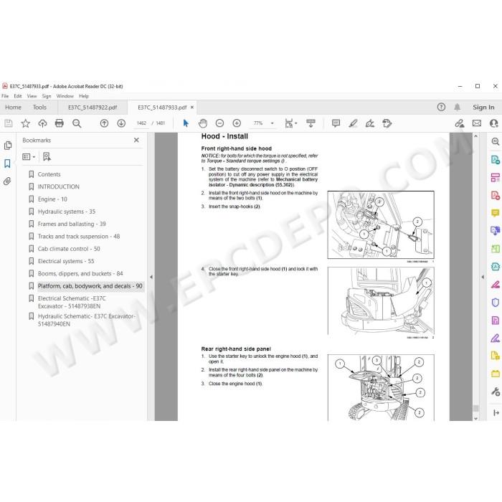Zoom in using the plus button
Image resolution: width=502 pixels, height=502 pixels.
(x=237, y=123)
